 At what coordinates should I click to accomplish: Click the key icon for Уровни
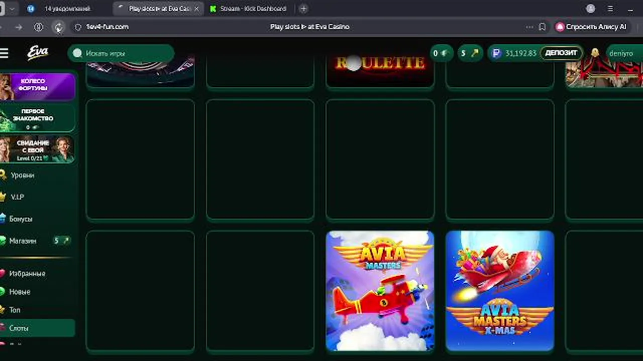pyautogui.click(x=3, y=175)
